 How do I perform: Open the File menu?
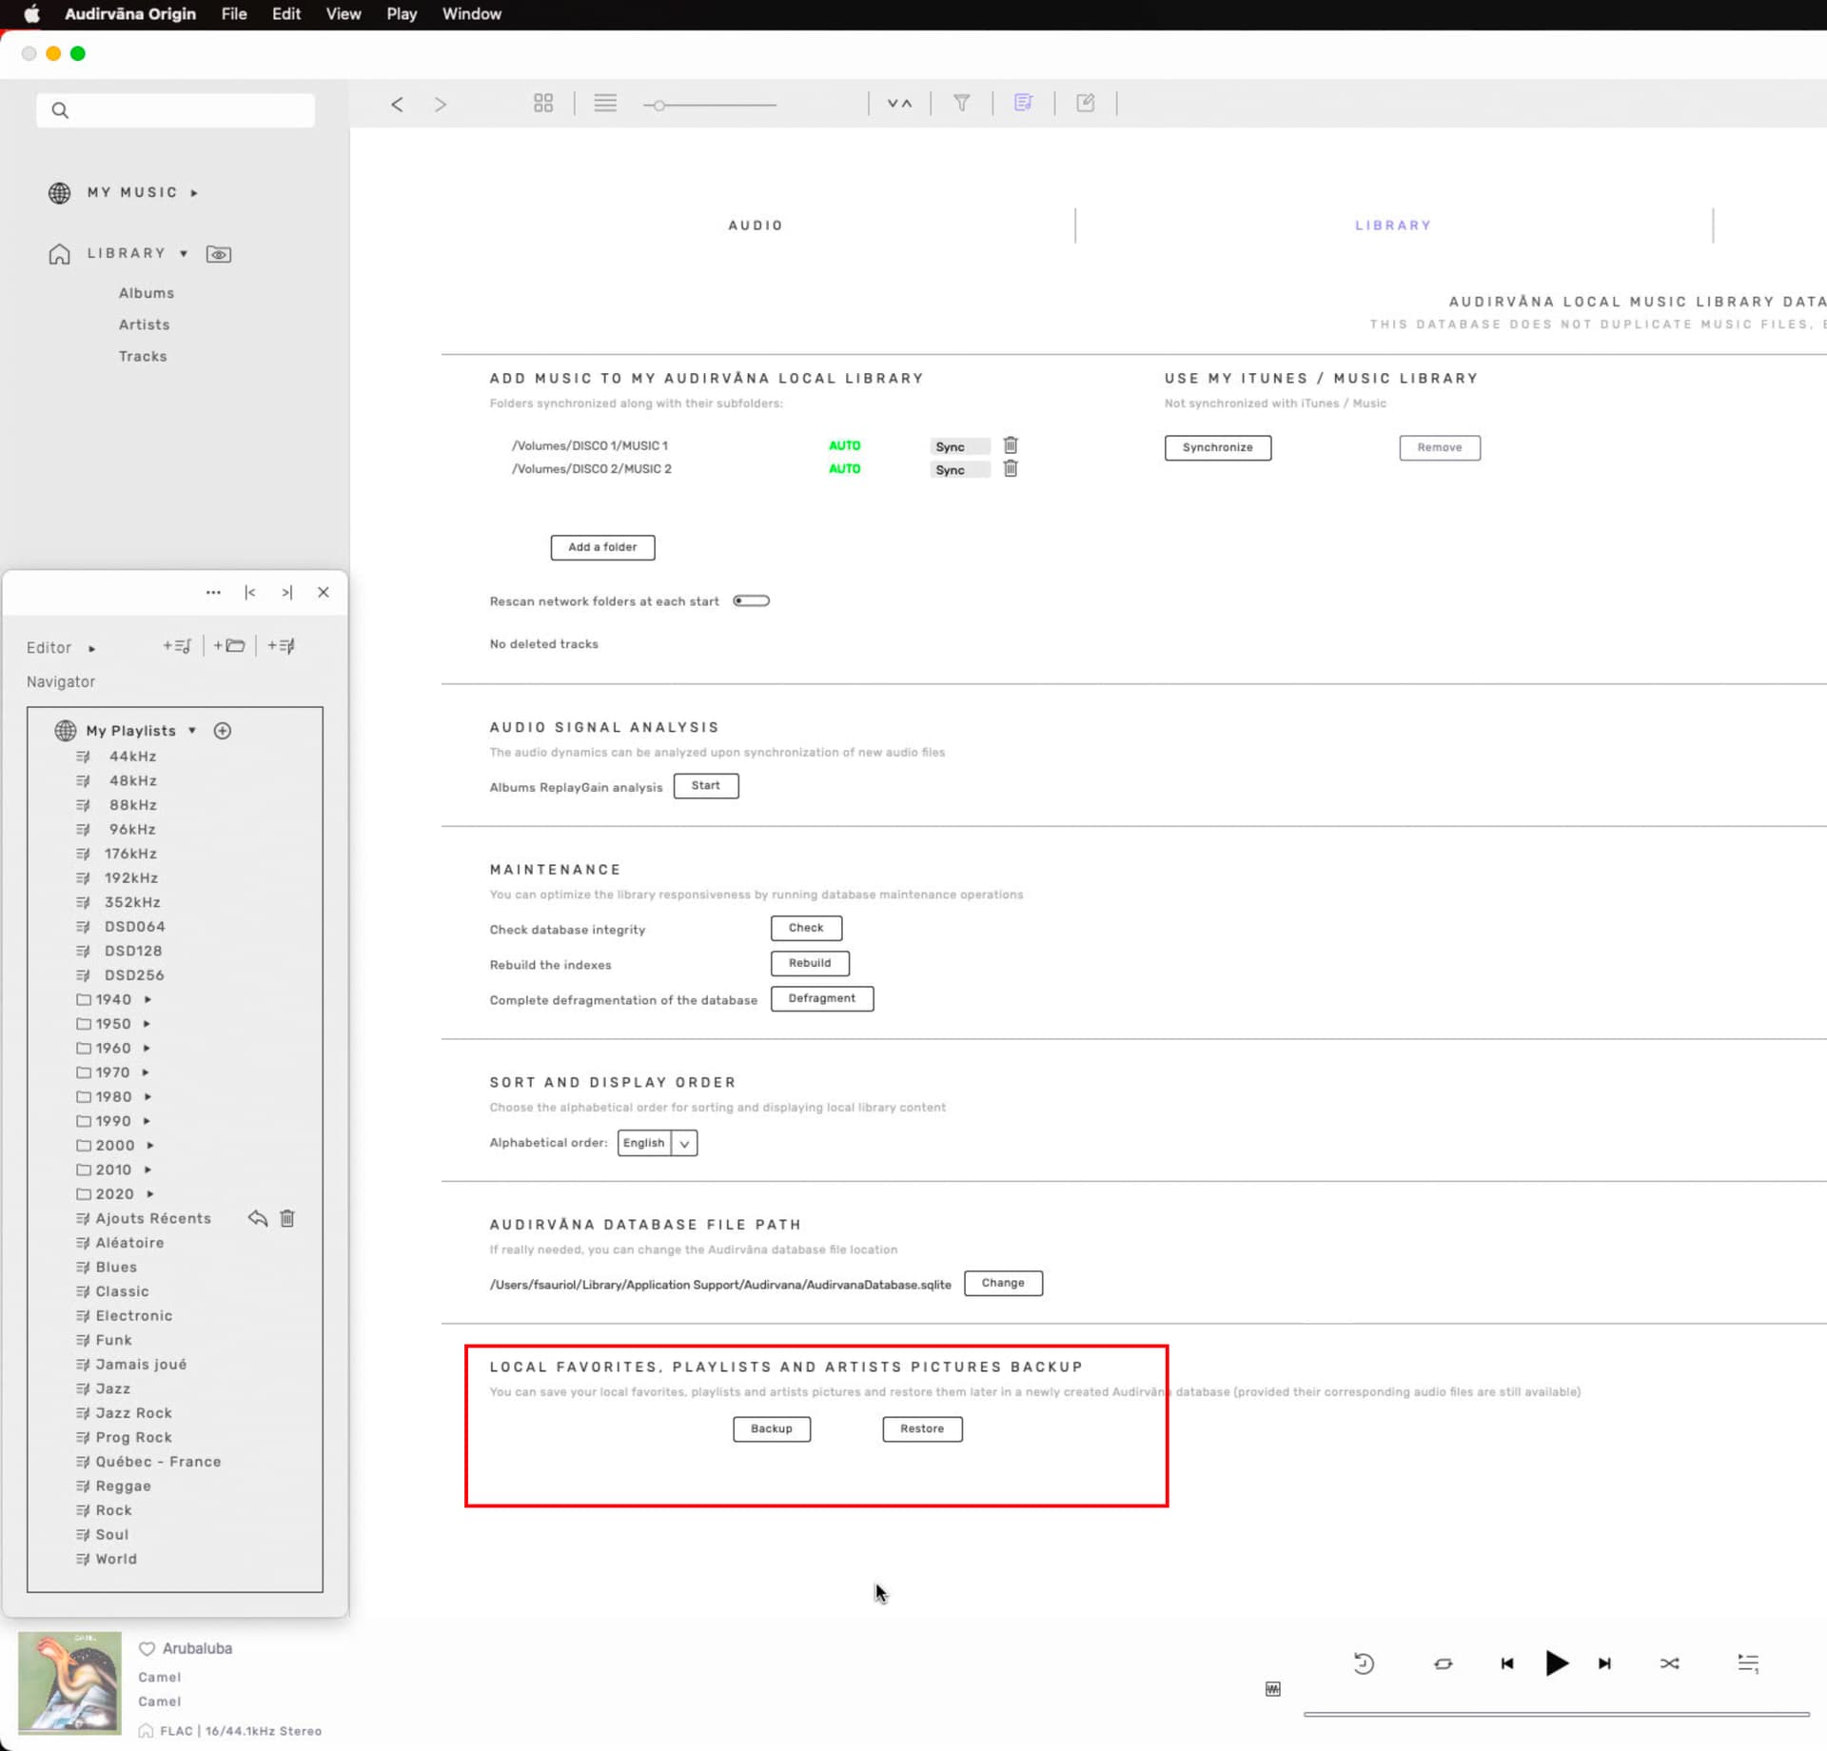pyautogui.click(x=234, y=14)
